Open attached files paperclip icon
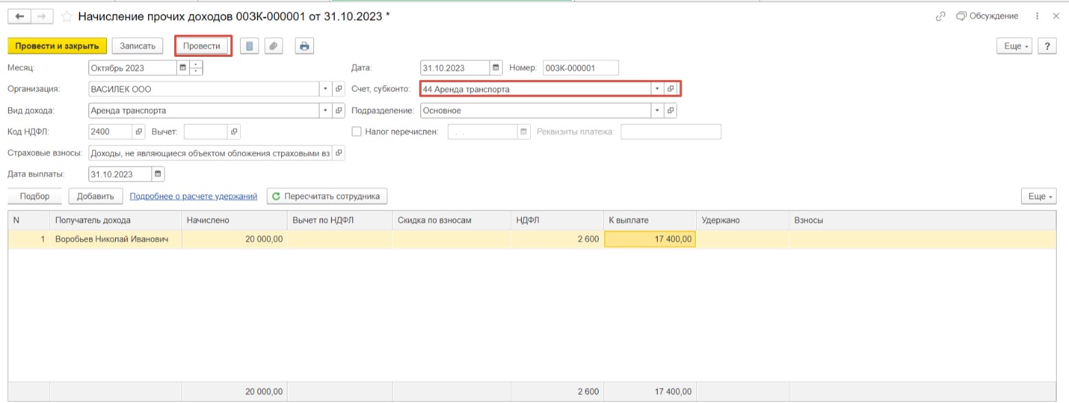Viewport: 1069px width, 403px height. pos(274,46)
